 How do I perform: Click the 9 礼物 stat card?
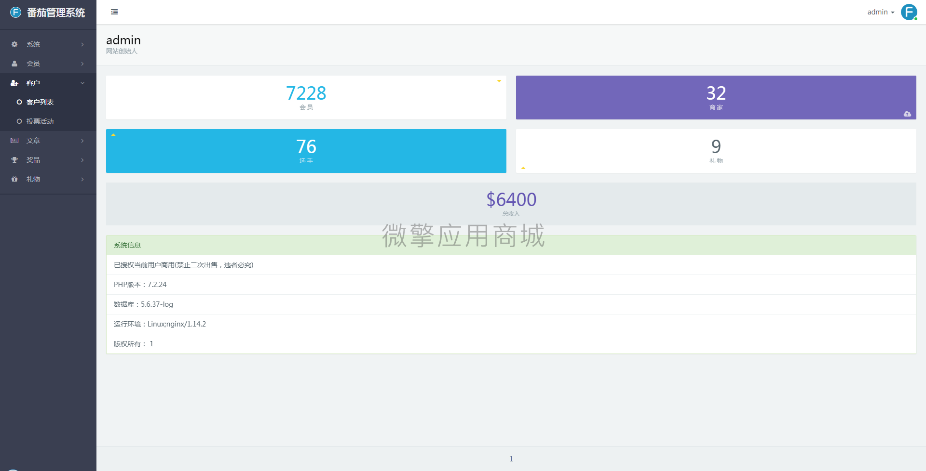coord(716,151)
